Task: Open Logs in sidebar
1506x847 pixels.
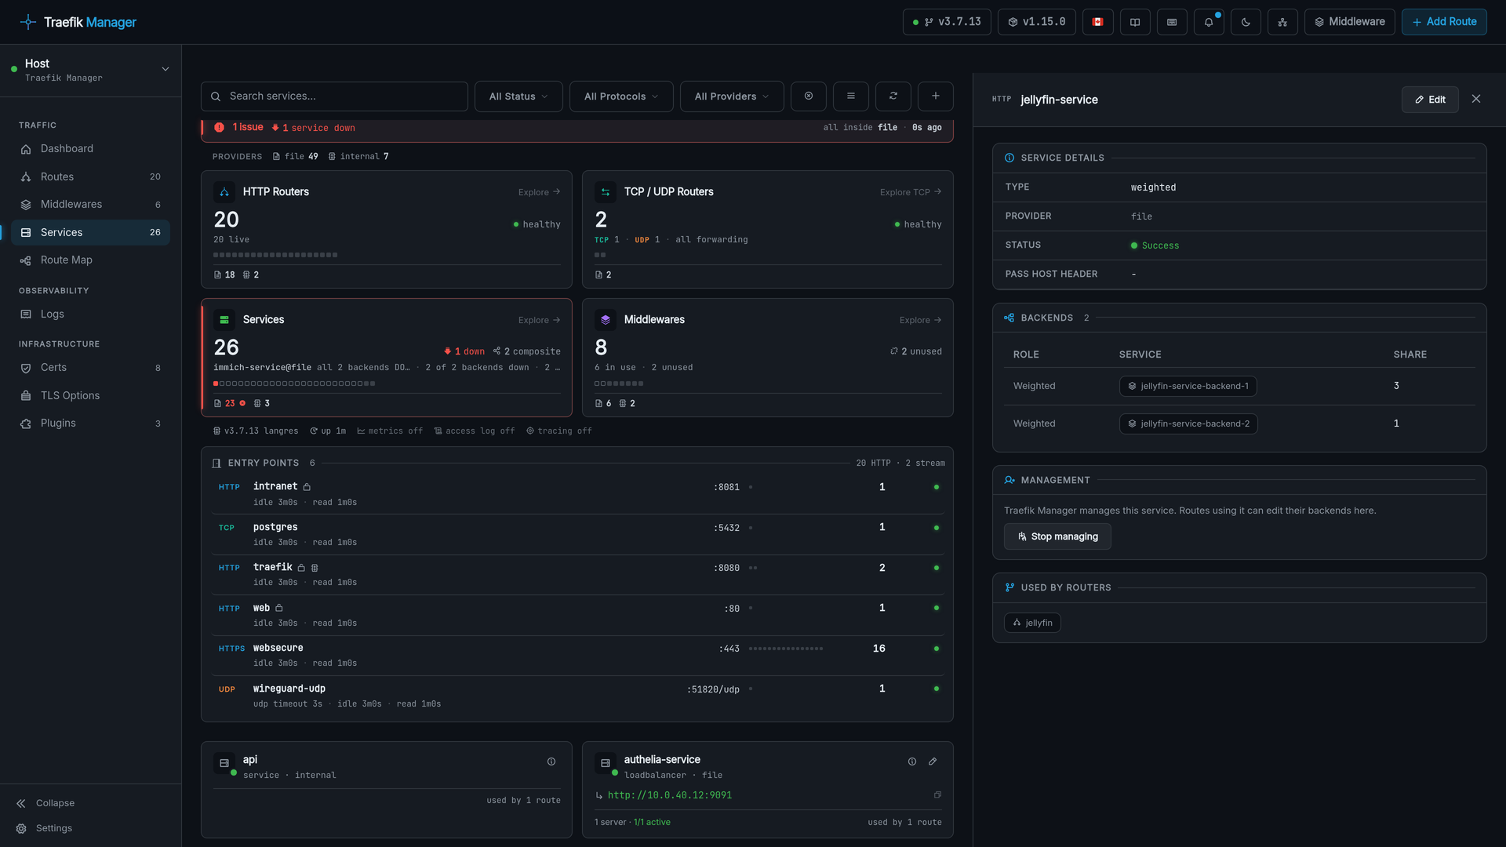Action: click(90, 314)
